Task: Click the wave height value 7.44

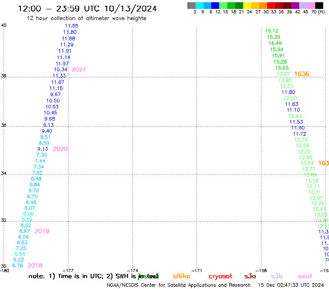Action: point(40,161)
